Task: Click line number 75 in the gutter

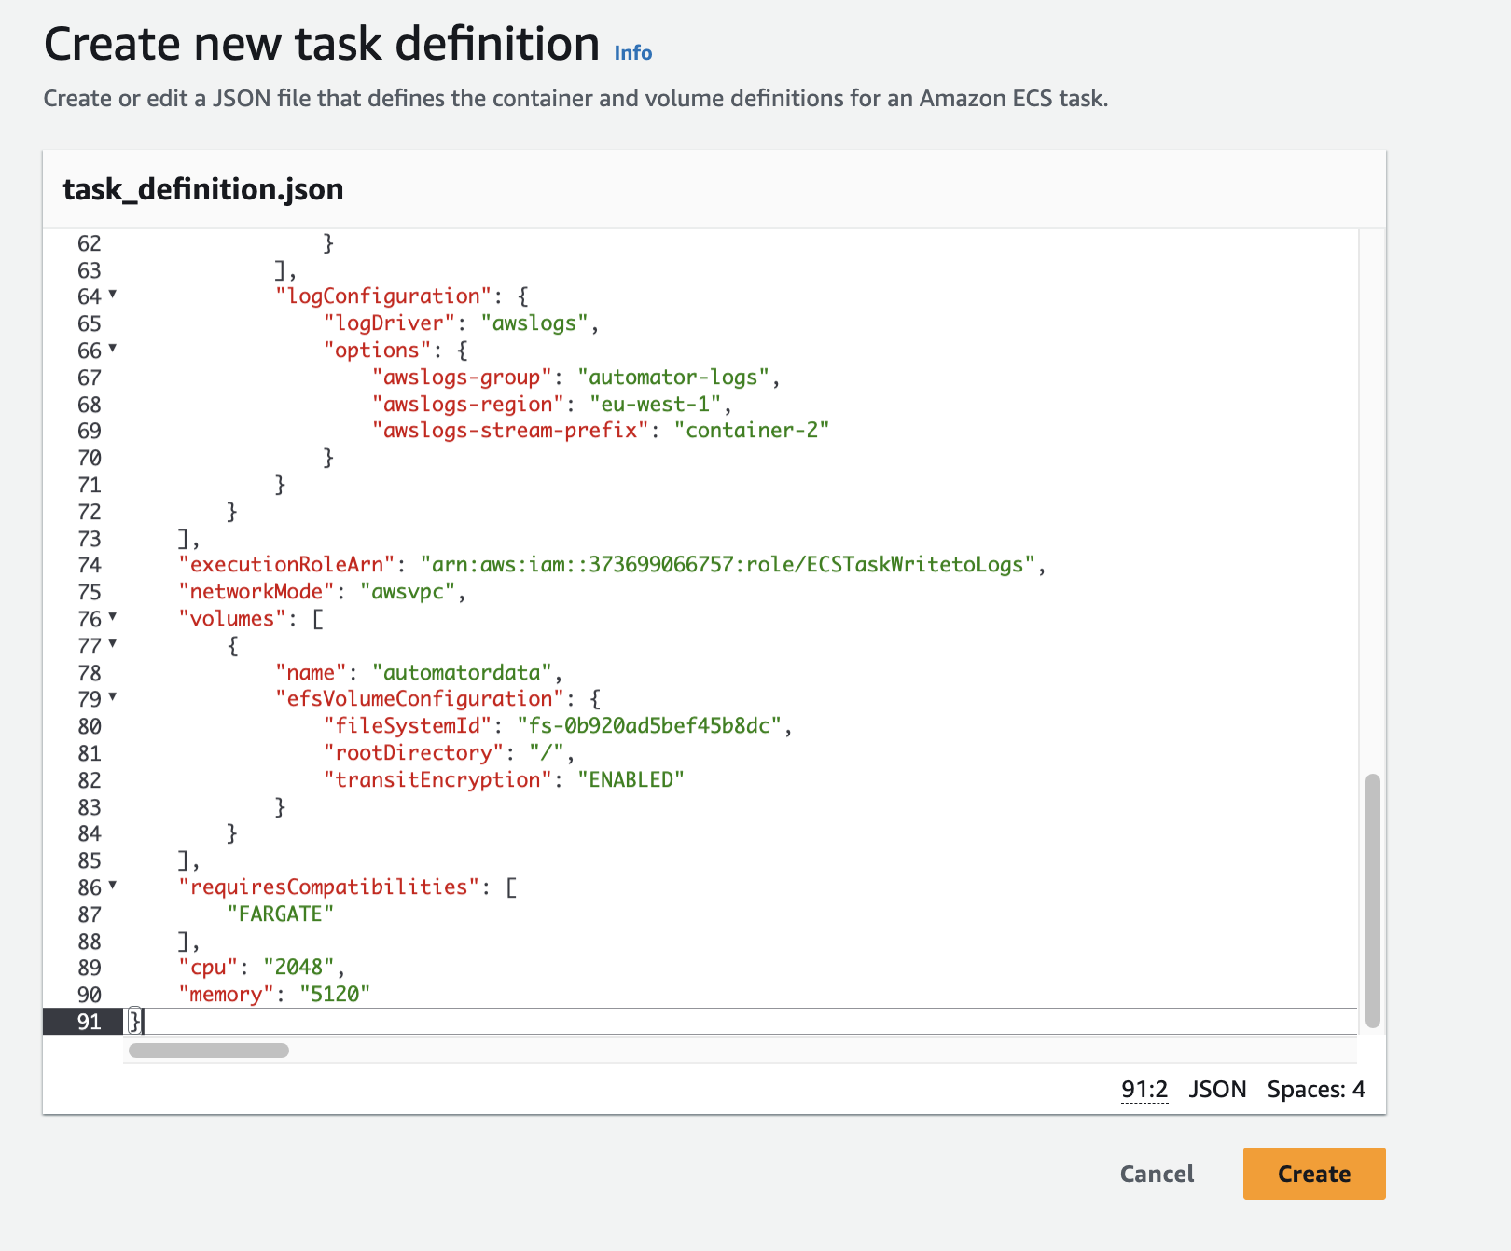Action: tap(90, 593)
